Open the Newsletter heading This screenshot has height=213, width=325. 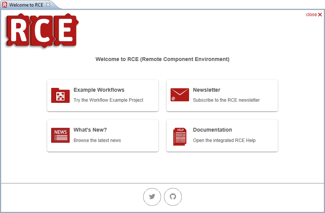[x=206, y=90]
